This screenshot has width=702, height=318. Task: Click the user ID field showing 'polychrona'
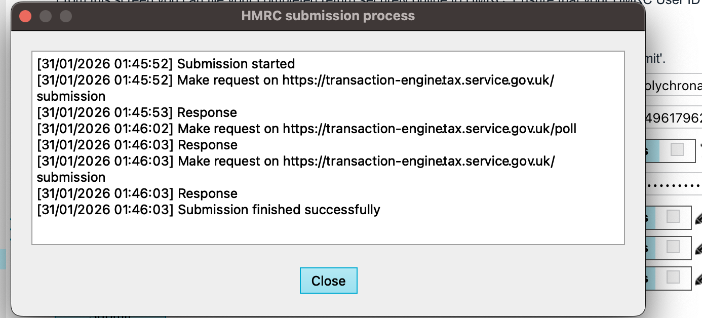pos(674,86)
